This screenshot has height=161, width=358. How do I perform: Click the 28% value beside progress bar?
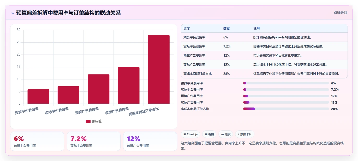334,109
